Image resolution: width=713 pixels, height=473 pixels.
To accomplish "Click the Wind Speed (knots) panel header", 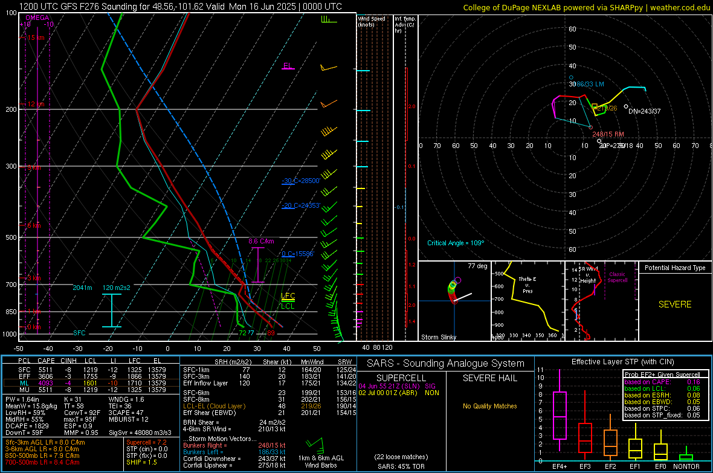I will pos(372,21).
